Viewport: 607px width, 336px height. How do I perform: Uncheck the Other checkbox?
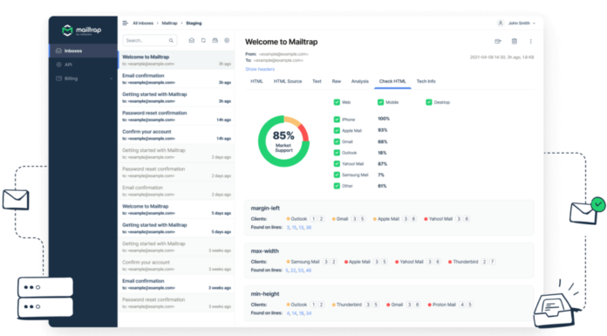(x=337, y=186)
